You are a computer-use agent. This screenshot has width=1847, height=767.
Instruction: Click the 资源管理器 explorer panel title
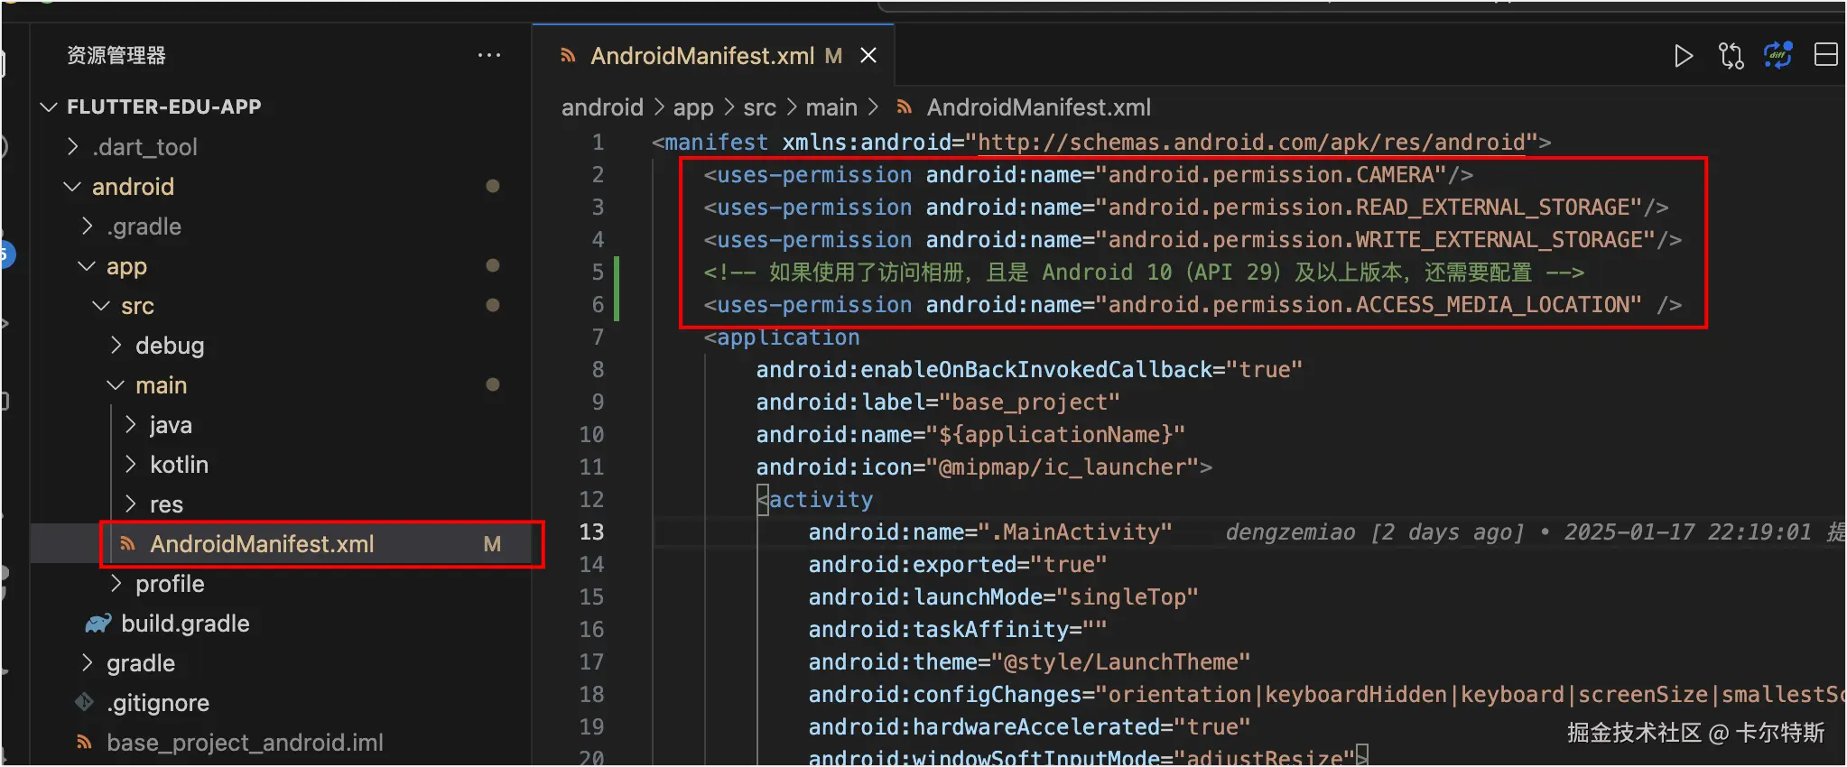pyautogui.click(x=116, y=55)
